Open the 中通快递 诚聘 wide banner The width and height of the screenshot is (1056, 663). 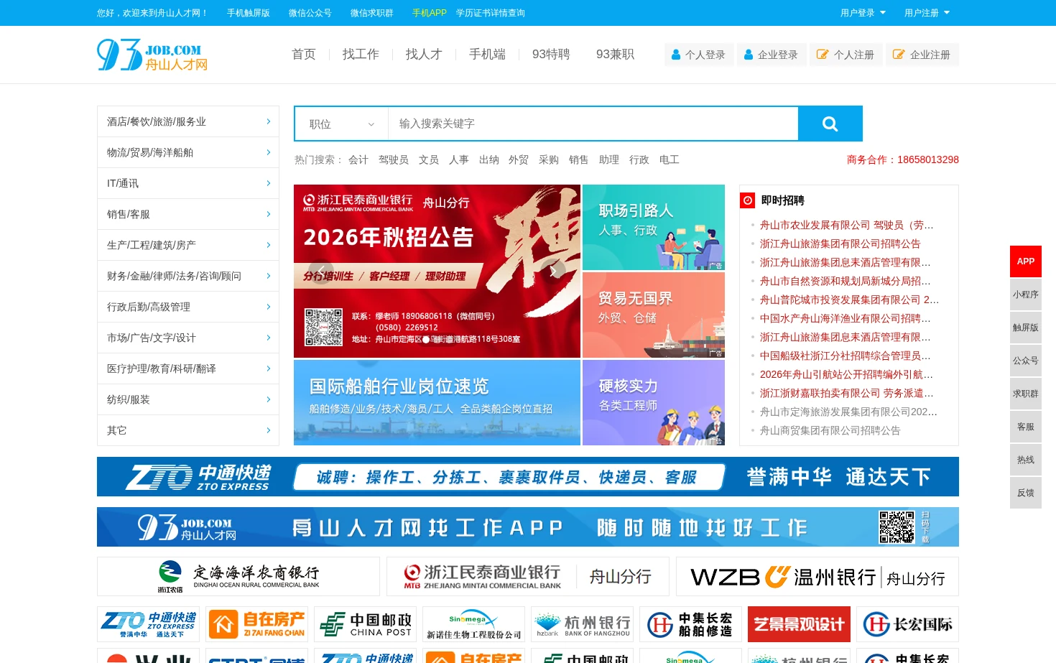coord(528,476)
